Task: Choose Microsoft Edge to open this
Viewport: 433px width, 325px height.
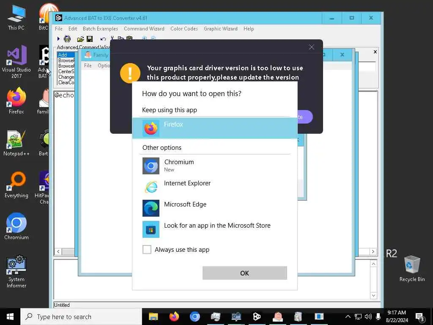Action: (215, 208)
